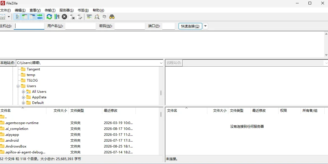
Task: Open the 书签(B) menu
Action: pos(83,10)
